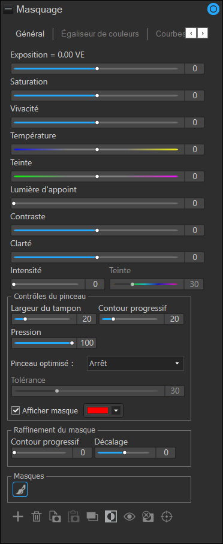Screen dimensions: 223x544
Task: Switch to Égaliseur de couleurs tab
Action: coord(100,34)
